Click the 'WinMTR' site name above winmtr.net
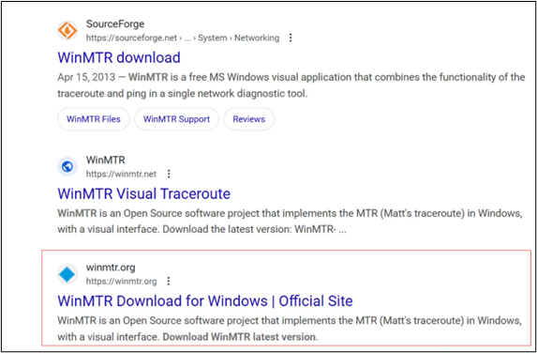The height and width of the screenshot is (353, 537). [106, 161]
